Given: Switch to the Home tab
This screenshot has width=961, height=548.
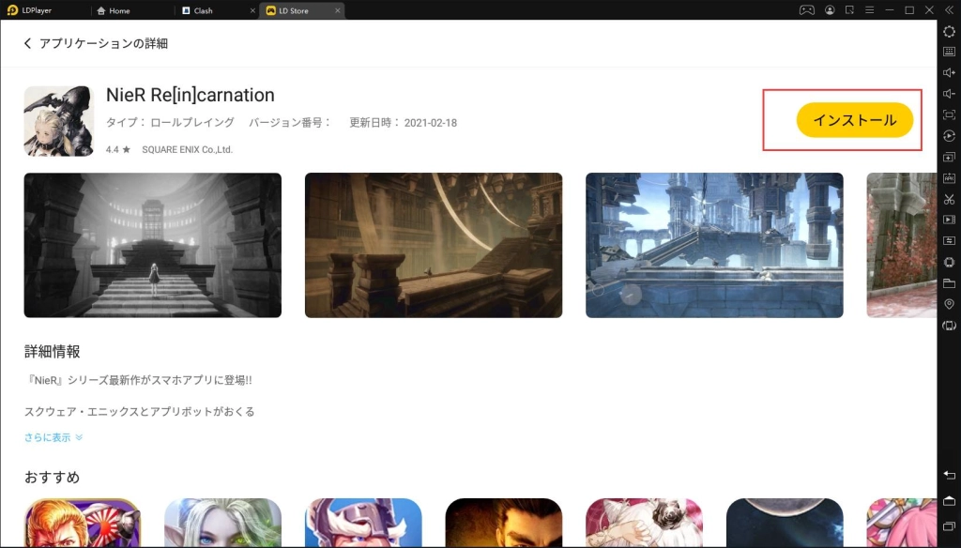Looking at the screenshot, I should point(114,10).
